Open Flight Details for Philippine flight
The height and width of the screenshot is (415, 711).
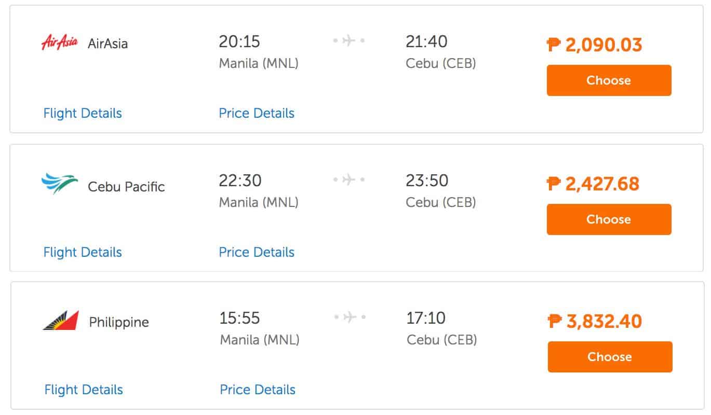[x=84, y=390]
